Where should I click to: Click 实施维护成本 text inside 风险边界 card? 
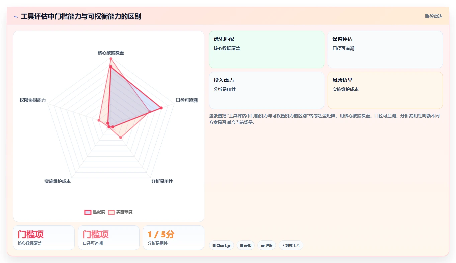pyautogui.click(x=345, y=90)
